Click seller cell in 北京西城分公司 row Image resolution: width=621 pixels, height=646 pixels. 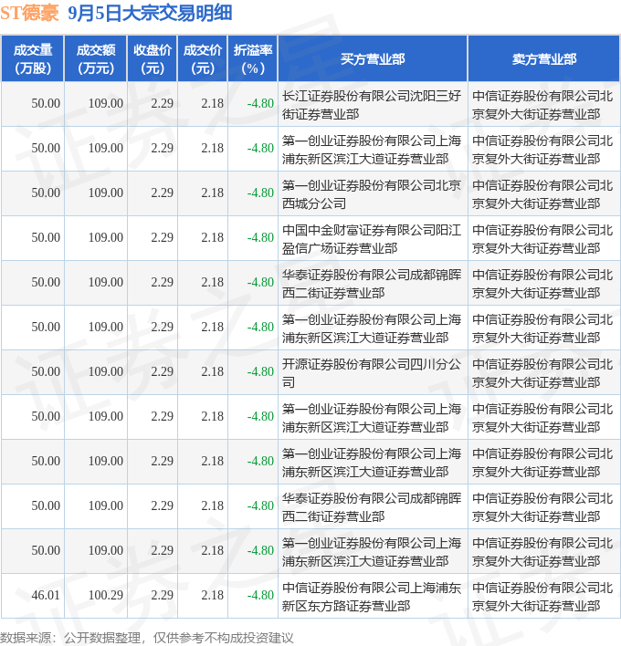(x=542, y=194)
